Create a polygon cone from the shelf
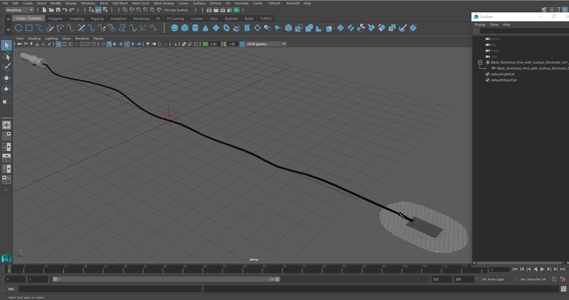Image resolution: width=569 pixels, height=300 pixels. (x=206, y=28)
